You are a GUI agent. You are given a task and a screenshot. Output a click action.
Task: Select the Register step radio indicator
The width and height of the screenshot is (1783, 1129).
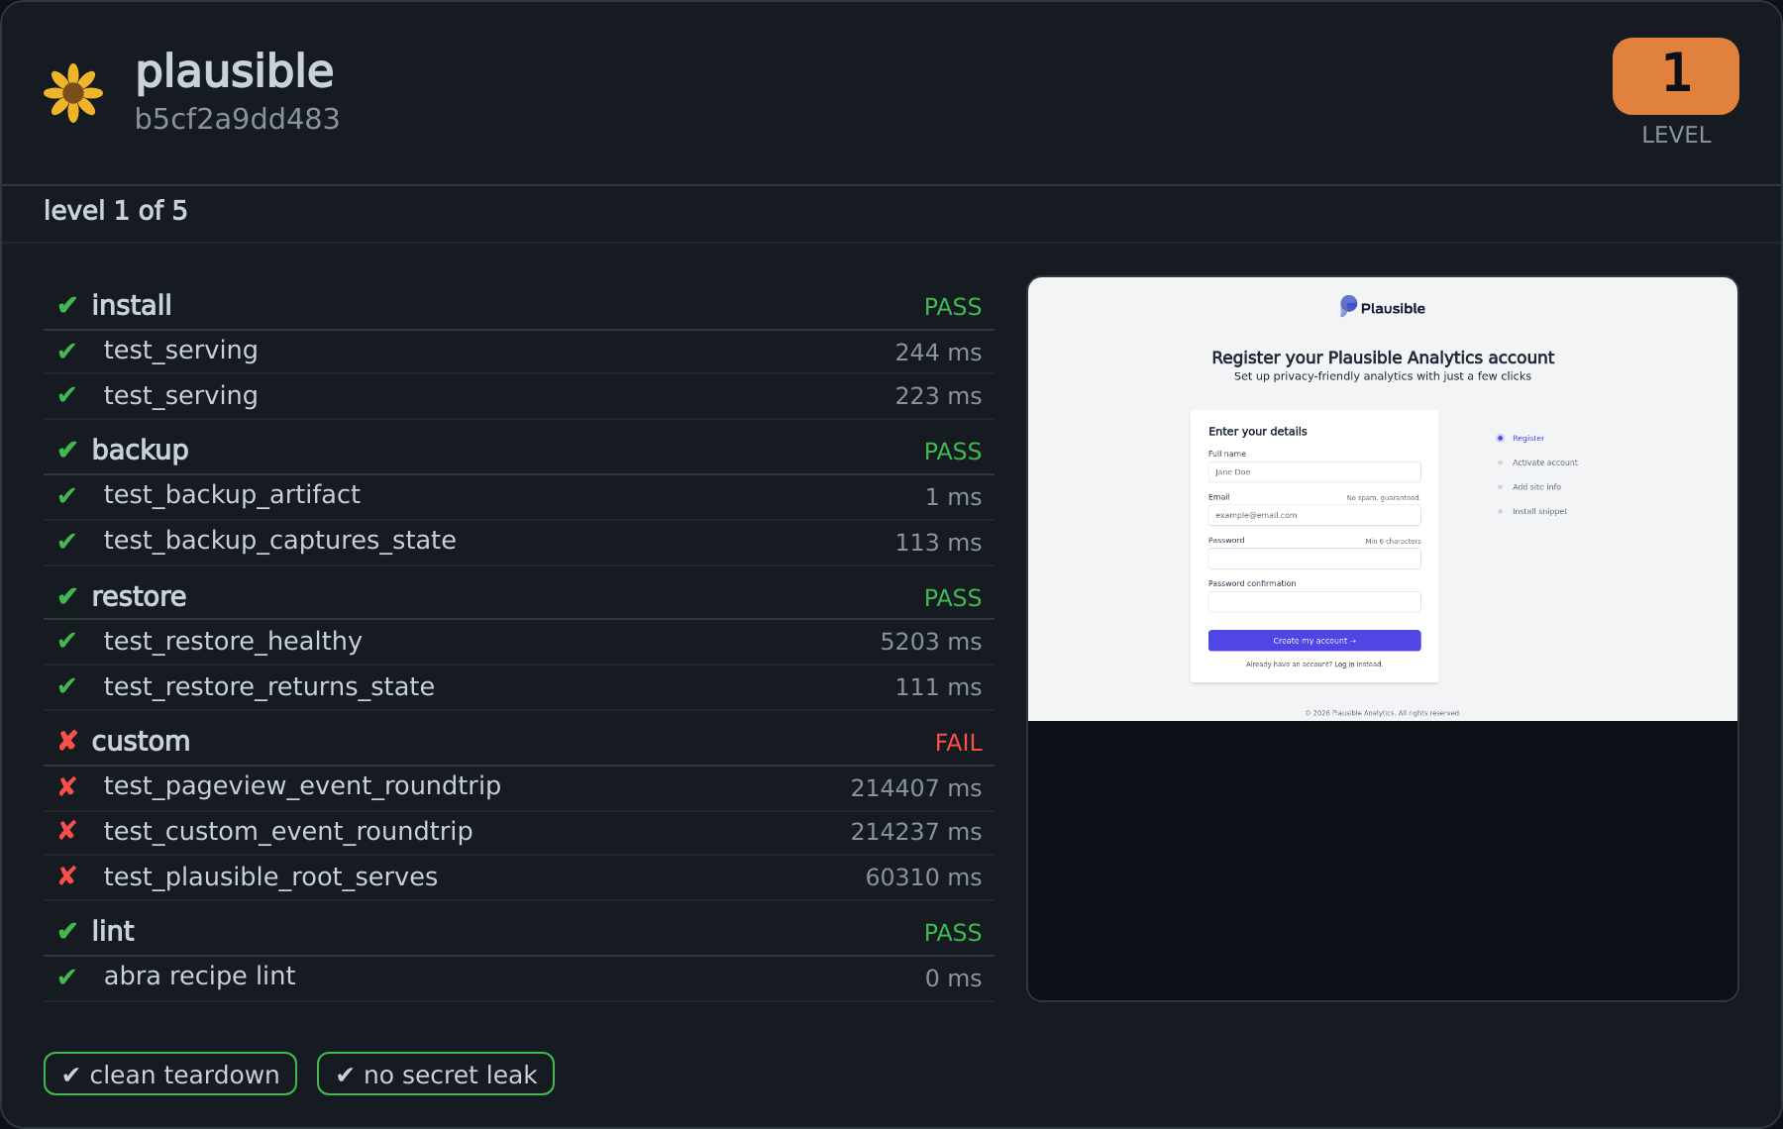pyautogui.click(x=1500, y=438)
